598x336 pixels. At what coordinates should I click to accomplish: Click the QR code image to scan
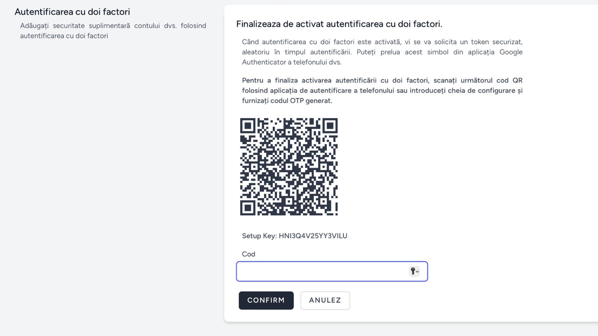289,166
